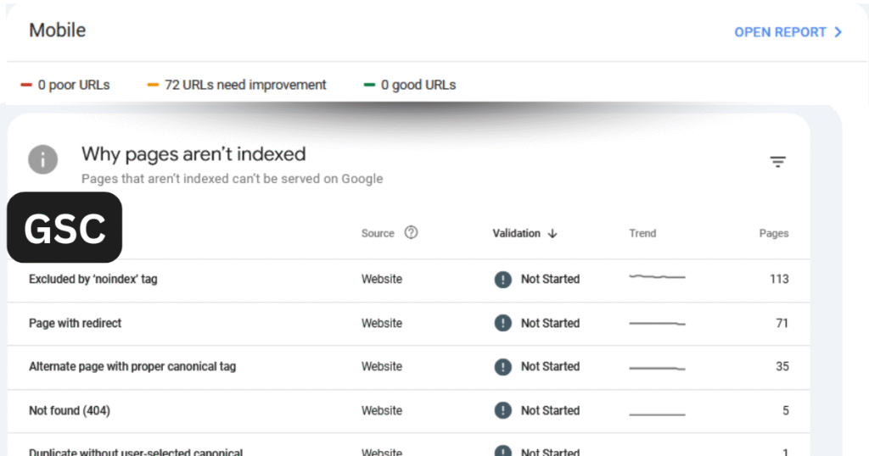Click the Source column header
Viewport: 869px width, 456px height.
click(x=378, y=234)
